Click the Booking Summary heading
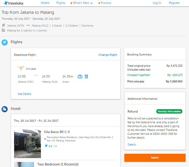 pyautogui.click(x=139, y=54)
